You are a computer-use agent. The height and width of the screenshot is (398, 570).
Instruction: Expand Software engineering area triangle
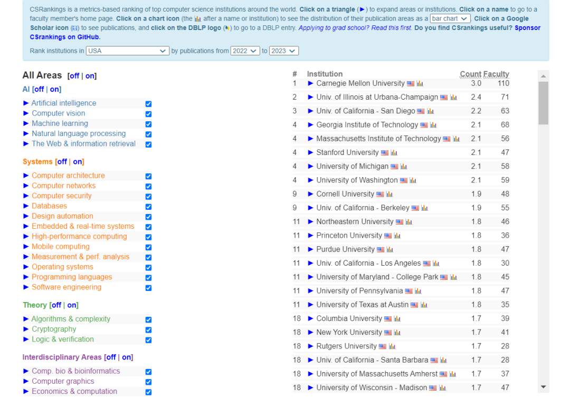pos(26,287)
